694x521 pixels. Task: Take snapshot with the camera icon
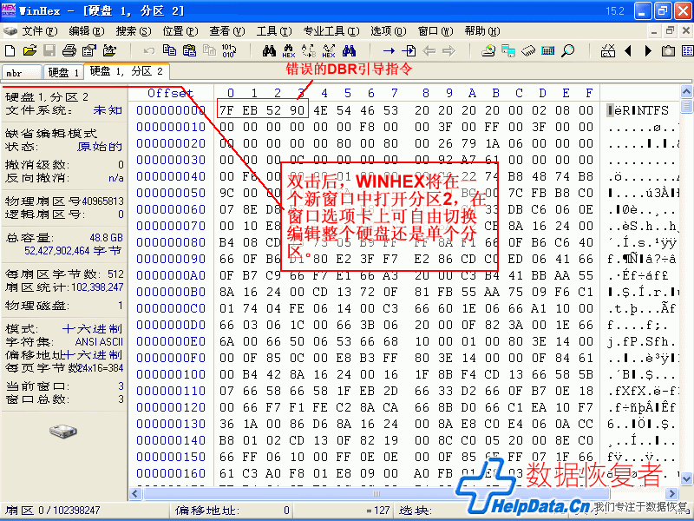(668, 51)
